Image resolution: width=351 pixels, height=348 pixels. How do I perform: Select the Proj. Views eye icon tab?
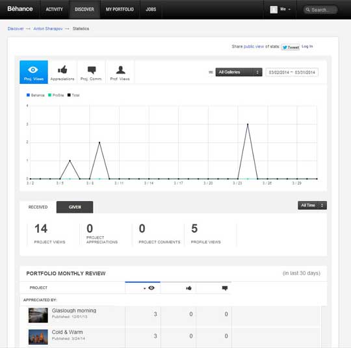pyautogui.click(x=34, y=72)
